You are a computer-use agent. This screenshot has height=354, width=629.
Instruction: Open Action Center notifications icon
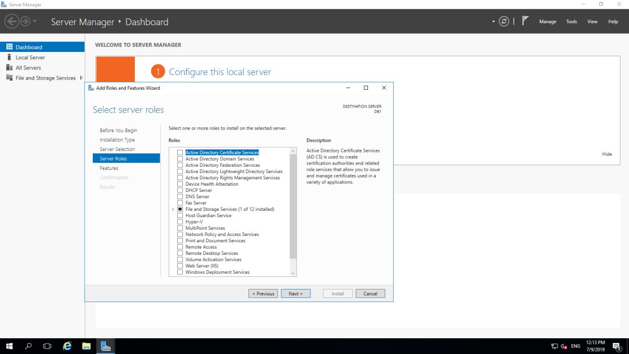616,346
